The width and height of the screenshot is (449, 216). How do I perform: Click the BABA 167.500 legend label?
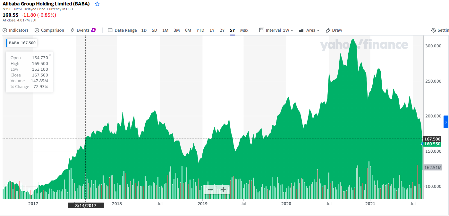point(21,43)
